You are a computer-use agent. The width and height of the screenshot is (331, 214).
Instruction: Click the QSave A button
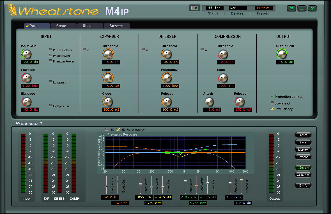(303, 168)
